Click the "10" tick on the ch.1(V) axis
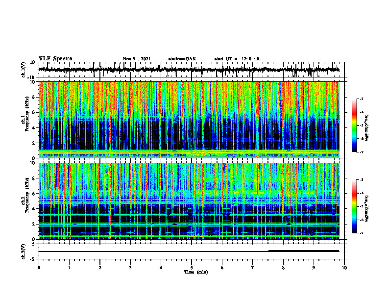 click(33, 62)
